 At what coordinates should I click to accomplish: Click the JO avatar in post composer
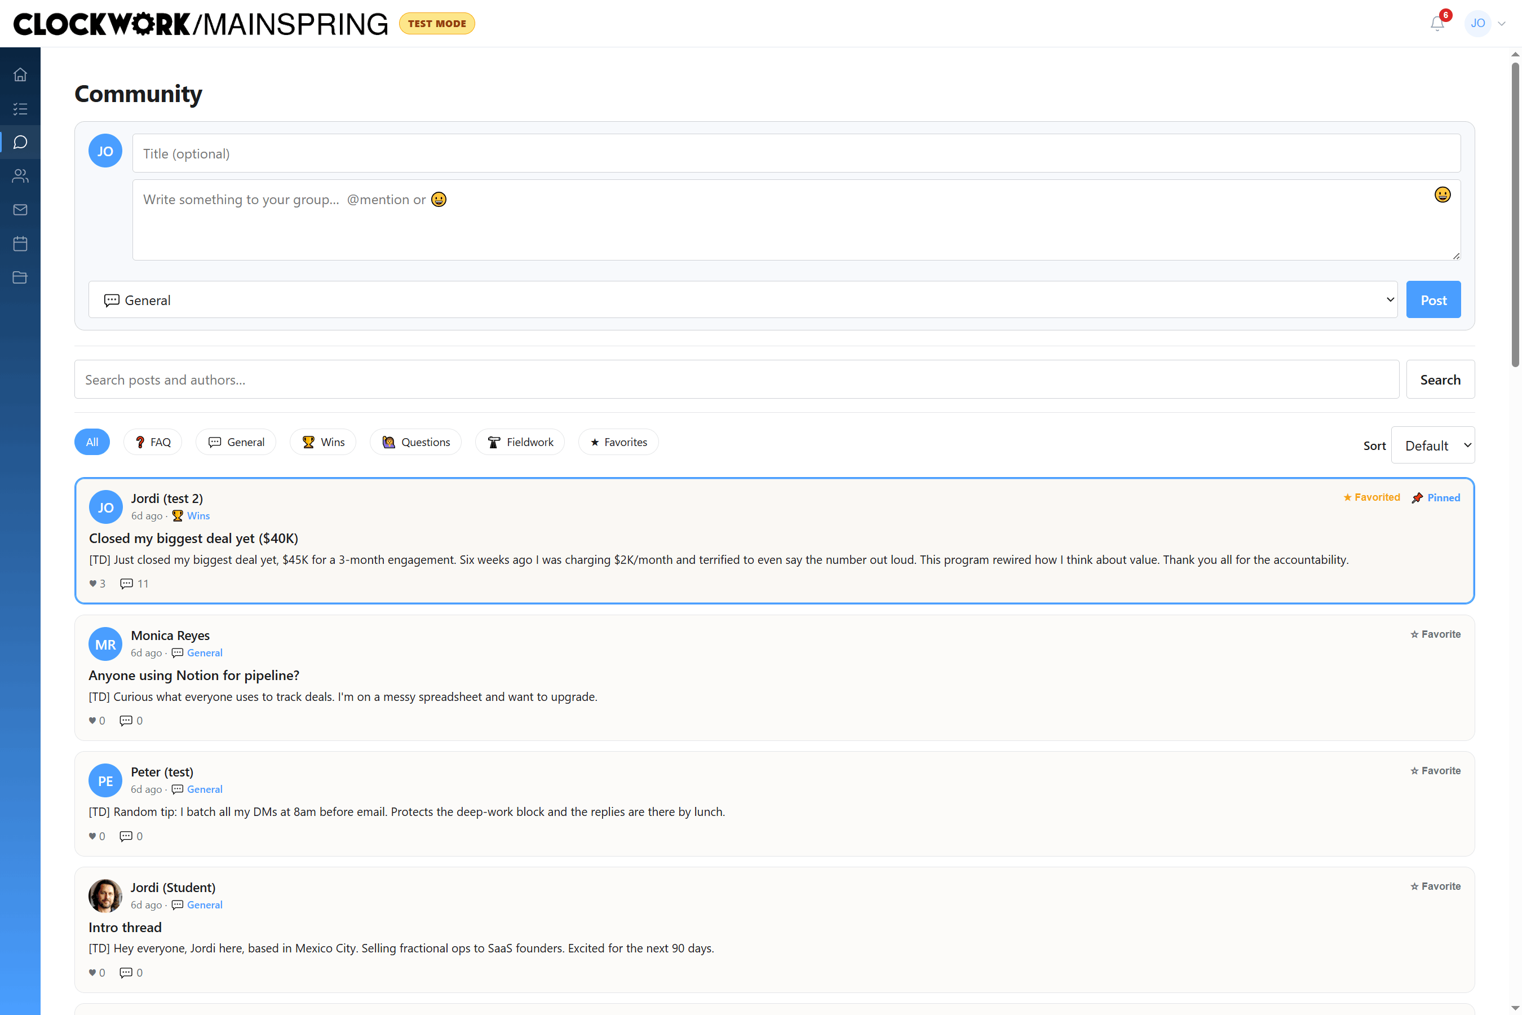pos(105,151)
